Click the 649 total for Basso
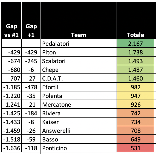The height and width of the screenshot is (154, 156). (x=135, y=139)
